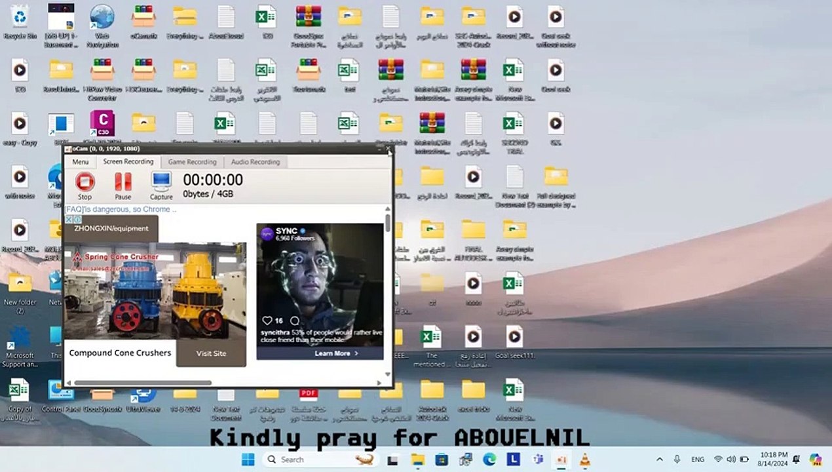Click the microphone icon in system tray

pos(677,460)
